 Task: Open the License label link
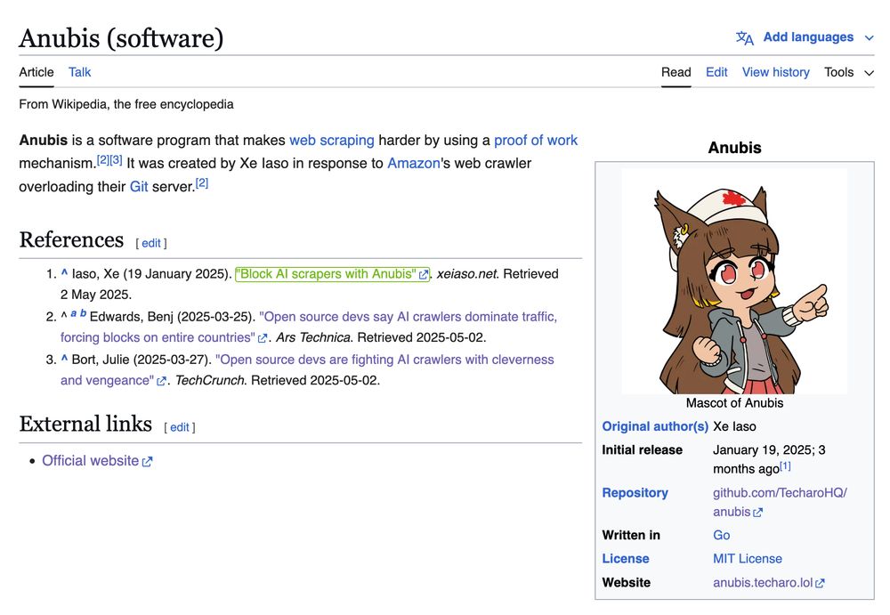coord(626,559)
